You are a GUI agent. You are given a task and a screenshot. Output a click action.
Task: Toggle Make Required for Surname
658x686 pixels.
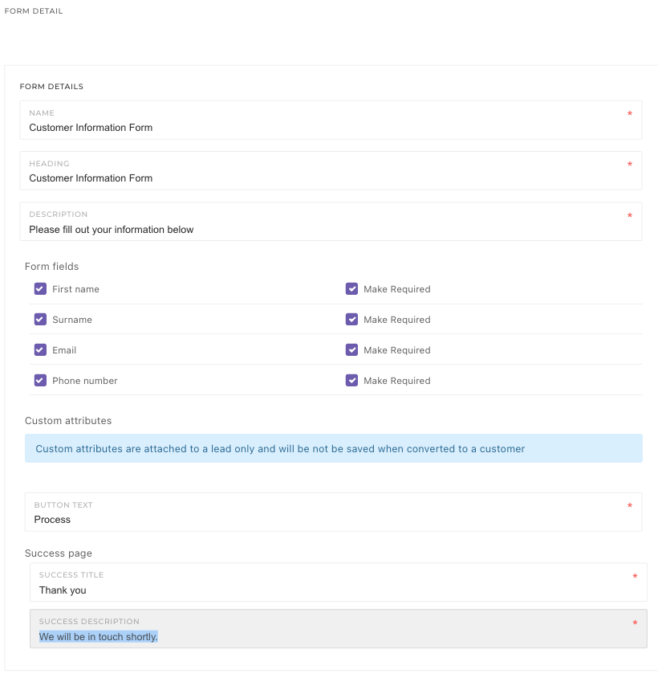click(351, 320)
